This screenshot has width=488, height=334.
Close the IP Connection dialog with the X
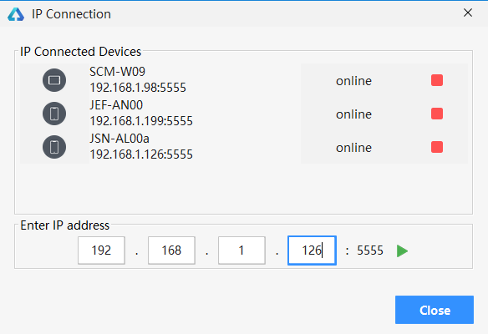tap(468, 13)
